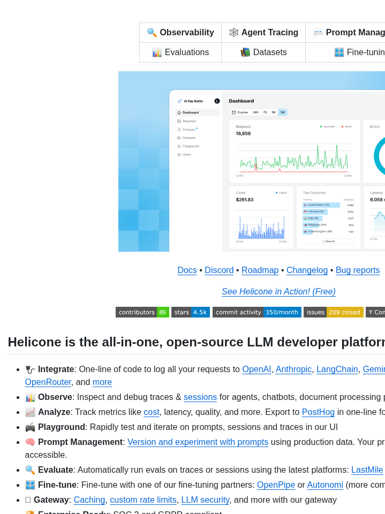Open the Agent Tracing table cell
This screenshot has width=385, height=514.
(x=263, y=33)
